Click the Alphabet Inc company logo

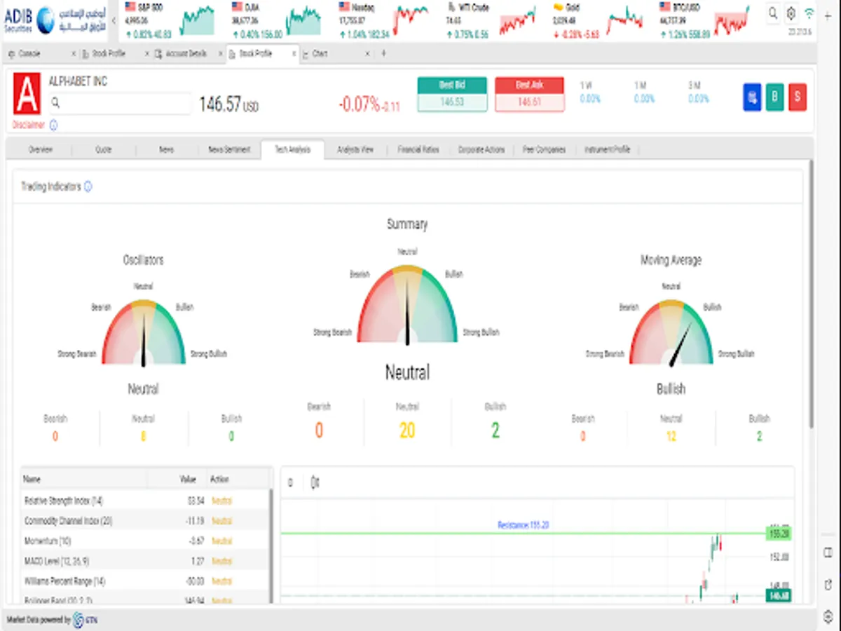click(x=27, y=95)
